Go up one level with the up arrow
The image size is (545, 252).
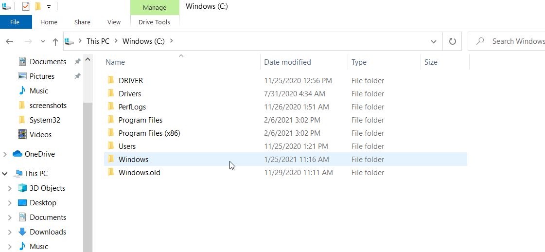pyautogui.click(x=55, y=42)
